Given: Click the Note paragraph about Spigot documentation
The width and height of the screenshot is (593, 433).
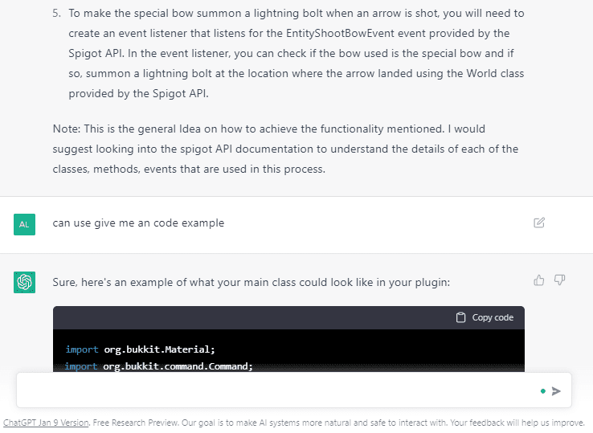Looking at the screenshot, I should click(x=285, y=149).
